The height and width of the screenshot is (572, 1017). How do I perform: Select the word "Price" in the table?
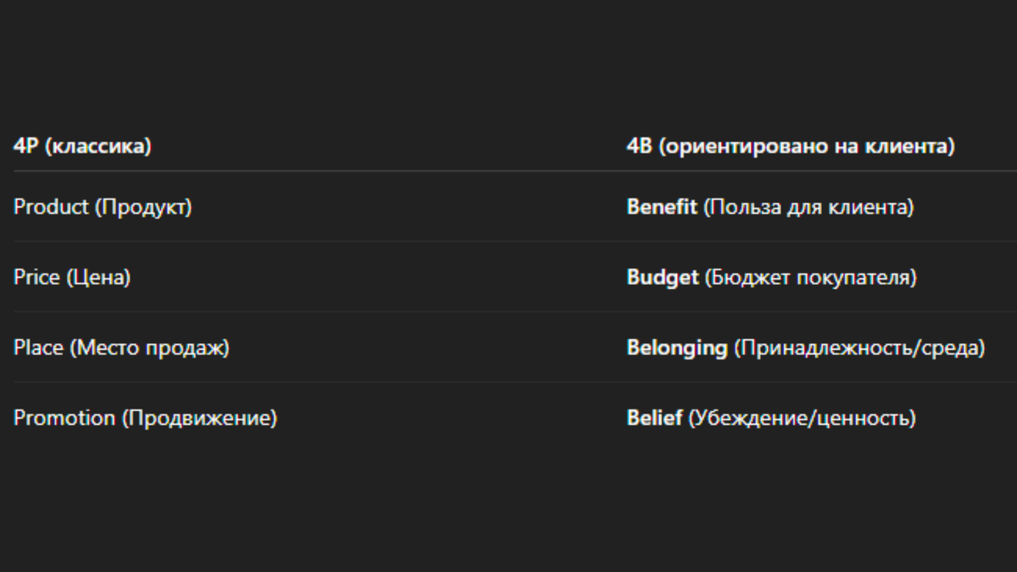(36, 277)
